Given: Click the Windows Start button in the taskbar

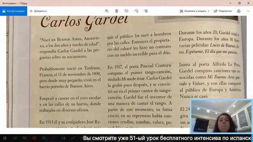Looking at the screenshot, I should coord(5,138).
